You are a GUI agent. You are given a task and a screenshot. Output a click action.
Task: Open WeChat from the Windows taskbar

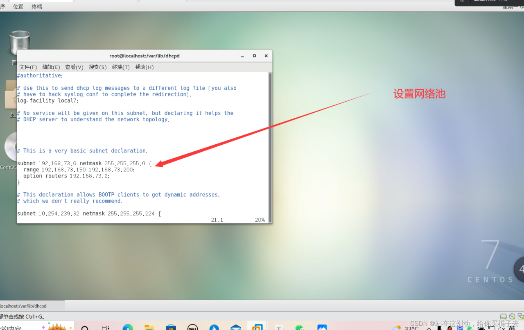point(300,327)
